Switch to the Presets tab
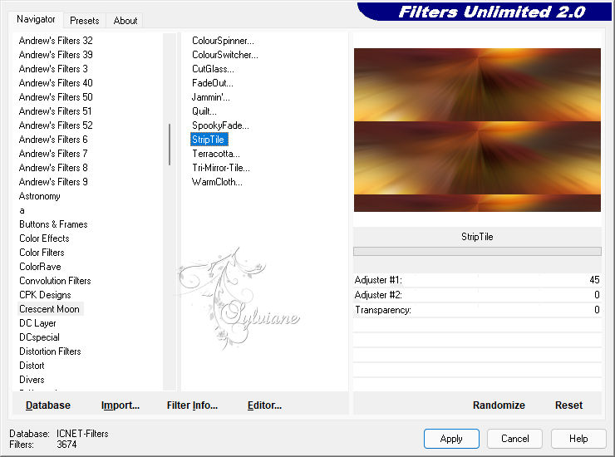Image resolution: width=615 pixels, height=457 pixels. pyautogui.click(x=84, y=21)
